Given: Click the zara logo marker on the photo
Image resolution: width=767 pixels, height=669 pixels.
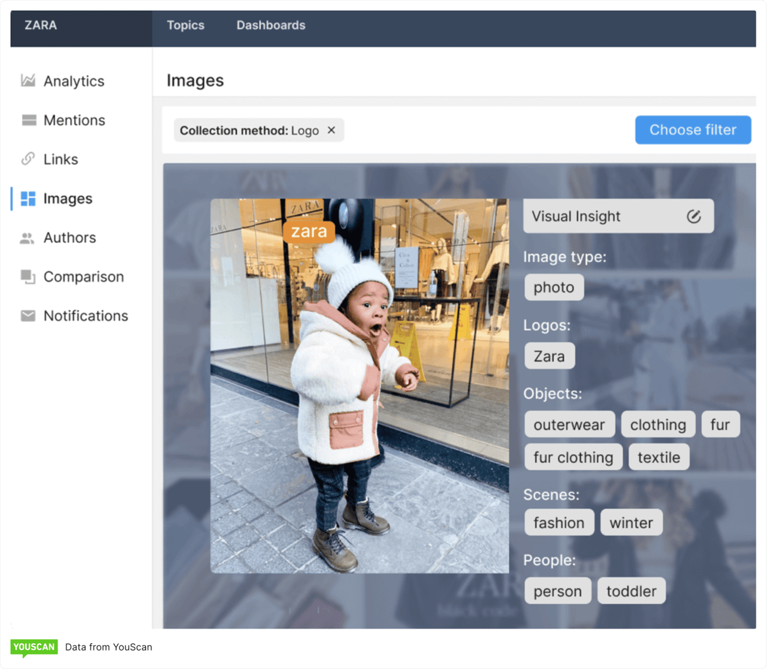Looking at the screenshot, I should coord(309,231).
